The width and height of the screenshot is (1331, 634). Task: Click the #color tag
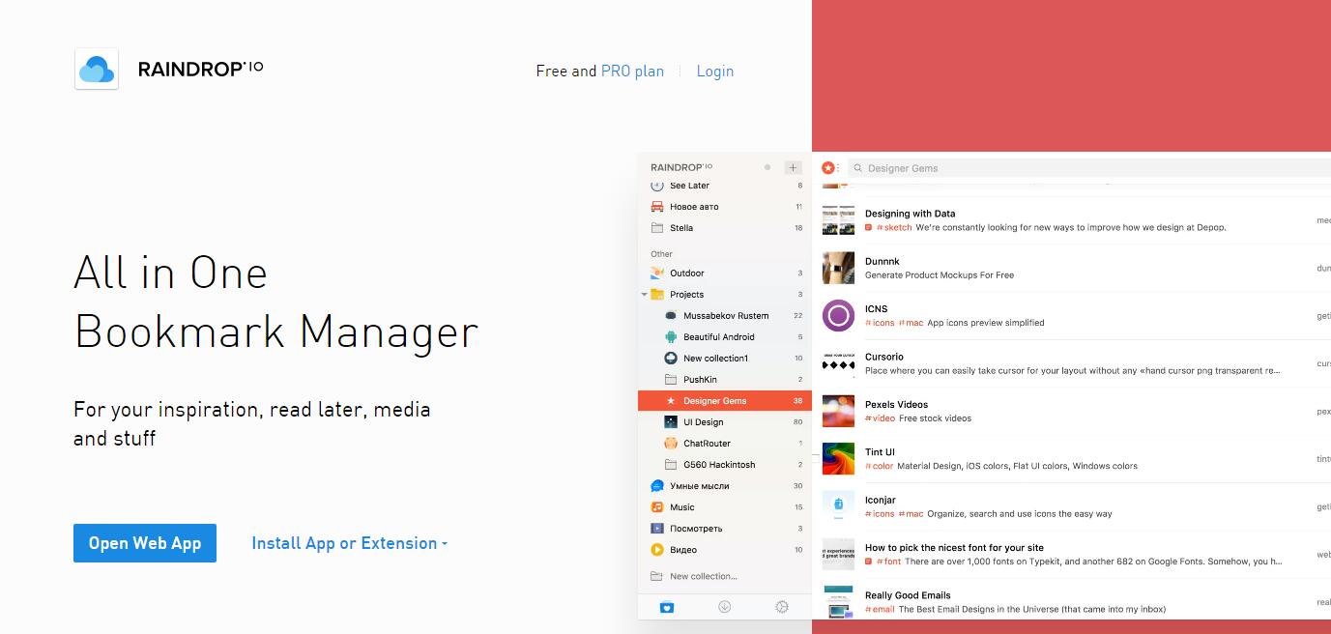(879, 466)
